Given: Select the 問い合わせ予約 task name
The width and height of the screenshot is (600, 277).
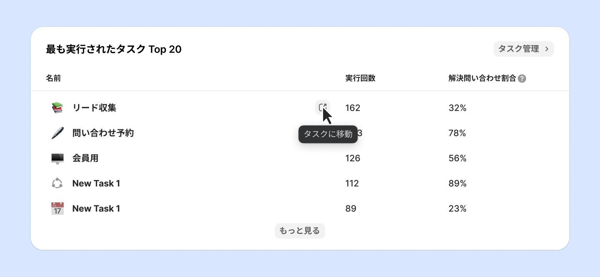Looking at the screenshot, I should click(103, 133).
